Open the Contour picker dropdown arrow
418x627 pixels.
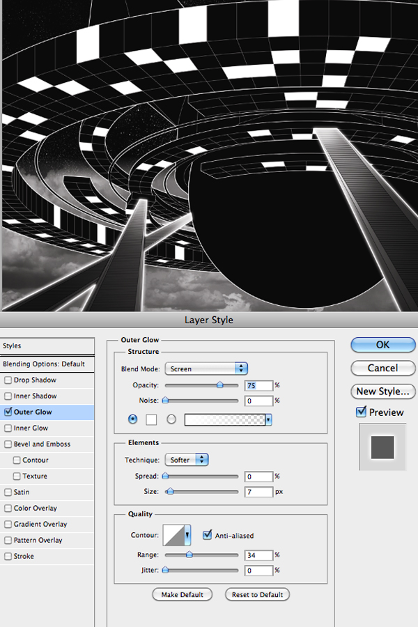click(x=187, y=535)
